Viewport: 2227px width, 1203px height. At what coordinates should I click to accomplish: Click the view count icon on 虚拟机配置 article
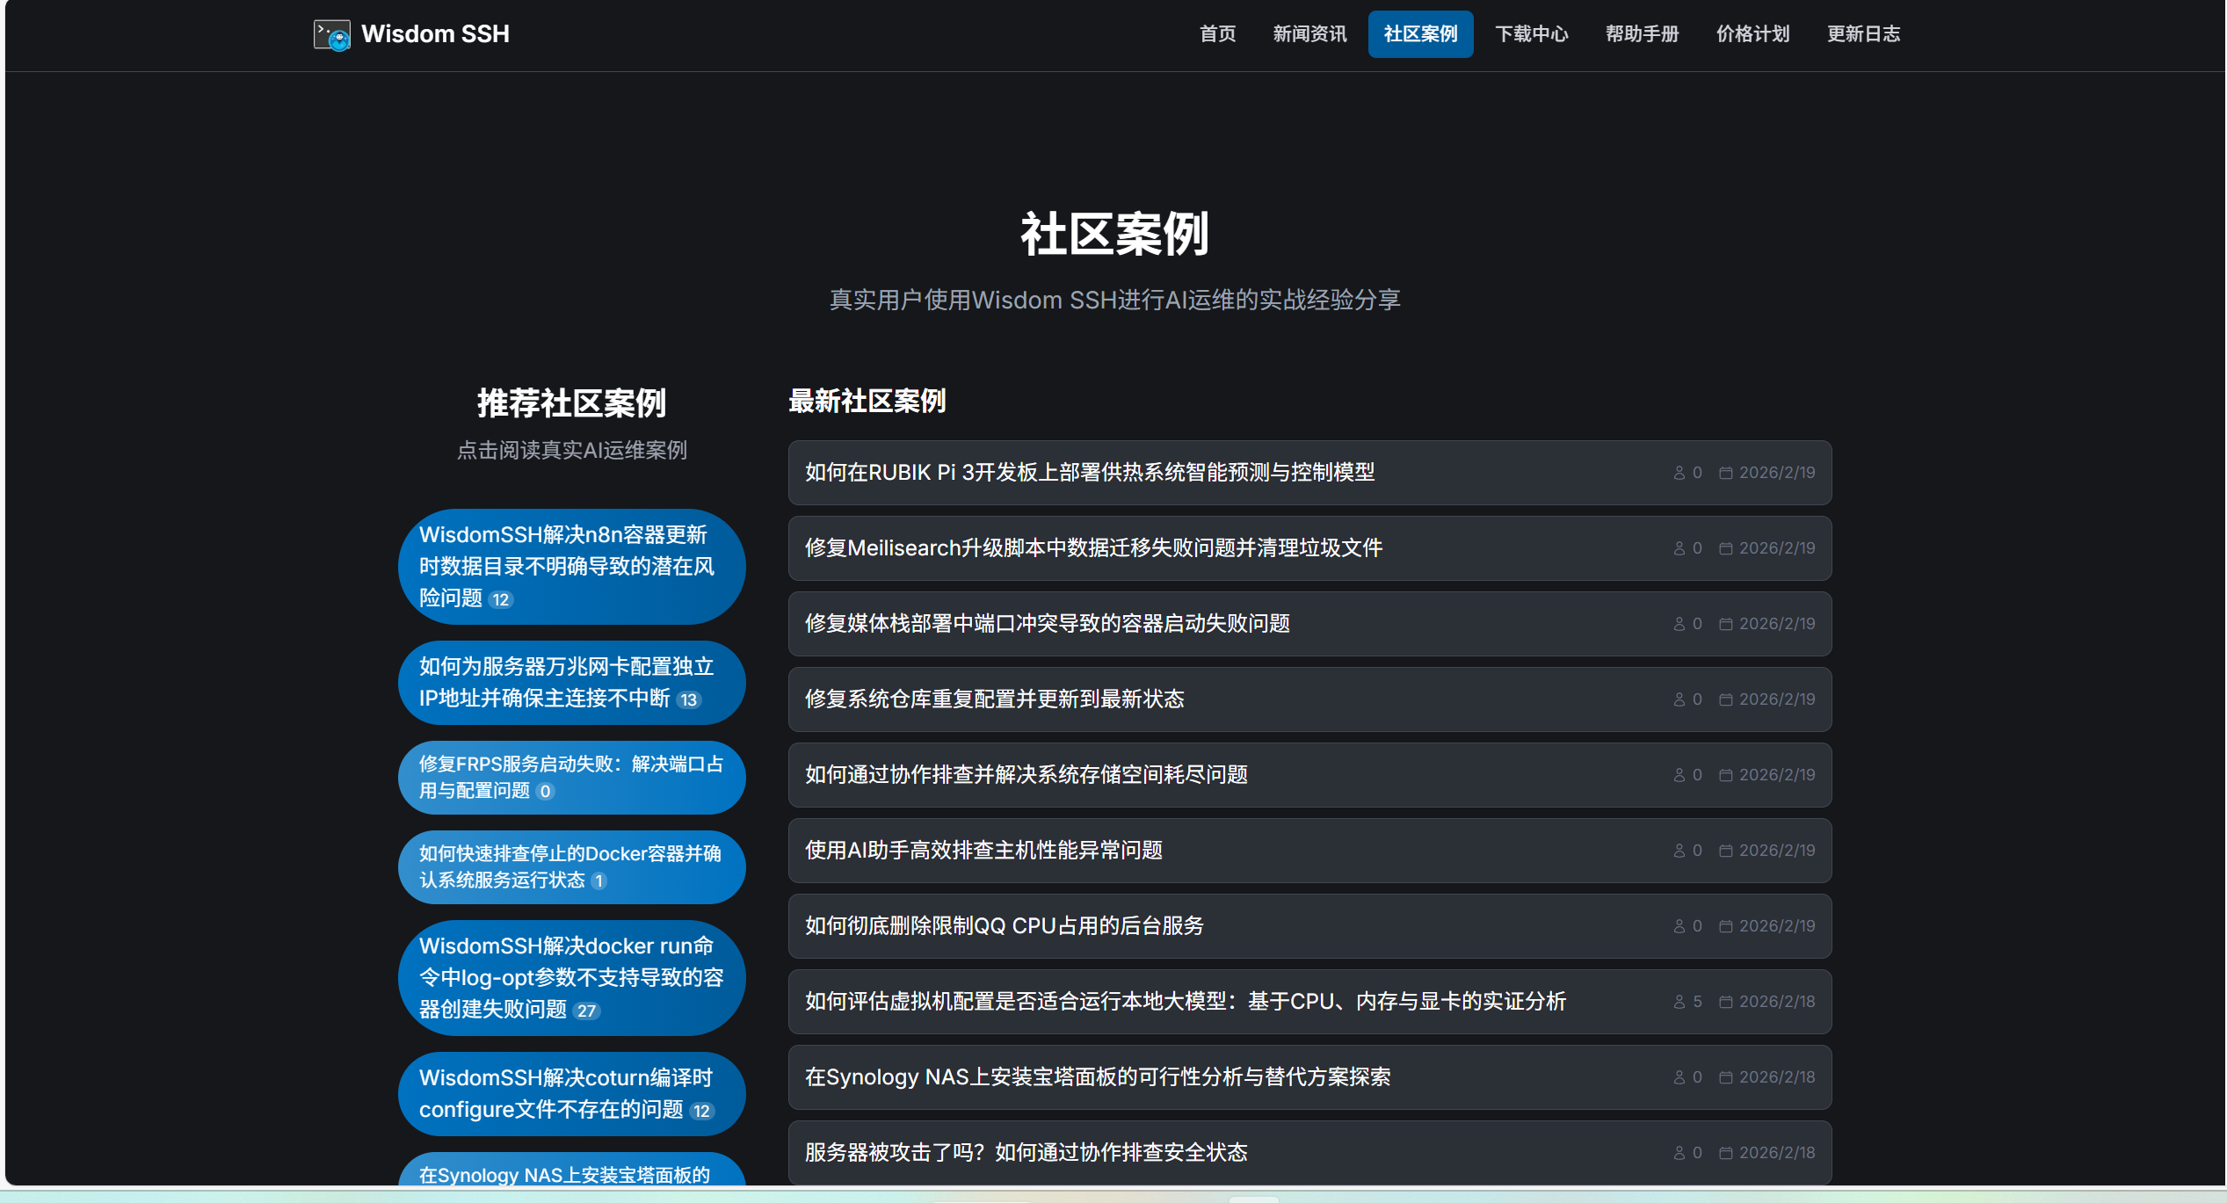1679,1002
